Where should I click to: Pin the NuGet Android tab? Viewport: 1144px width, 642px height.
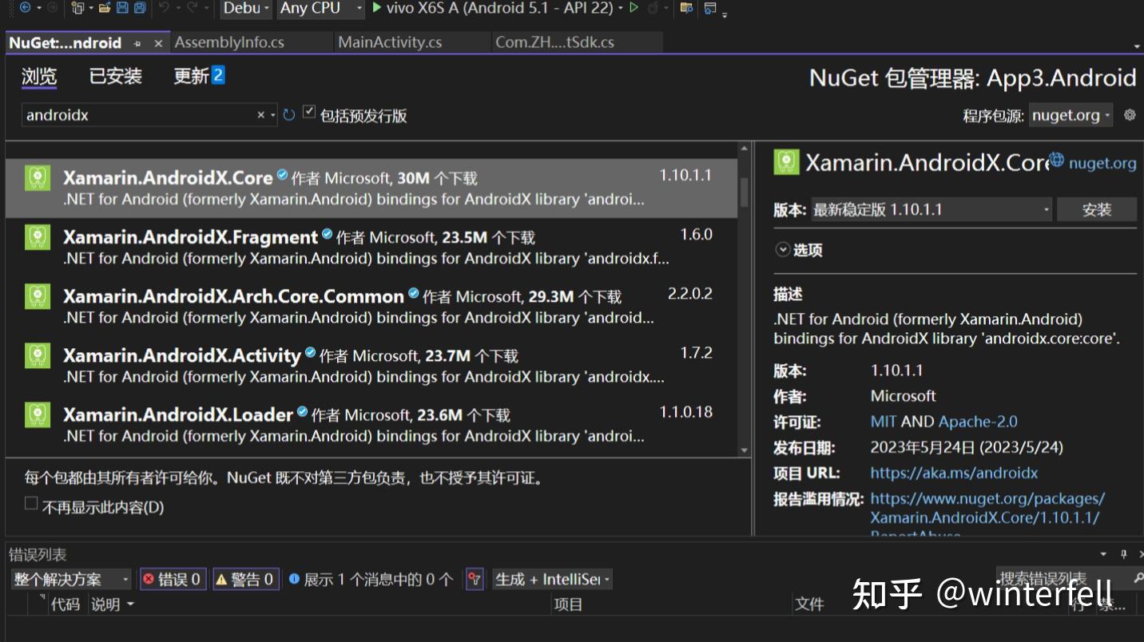tap(137, 43)
